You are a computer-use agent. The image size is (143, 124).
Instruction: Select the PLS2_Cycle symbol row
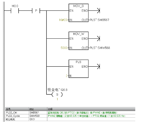(x=70, y=116)
